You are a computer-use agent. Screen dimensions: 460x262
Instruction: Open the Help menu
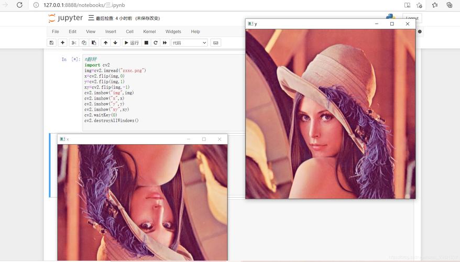(195, 31)
